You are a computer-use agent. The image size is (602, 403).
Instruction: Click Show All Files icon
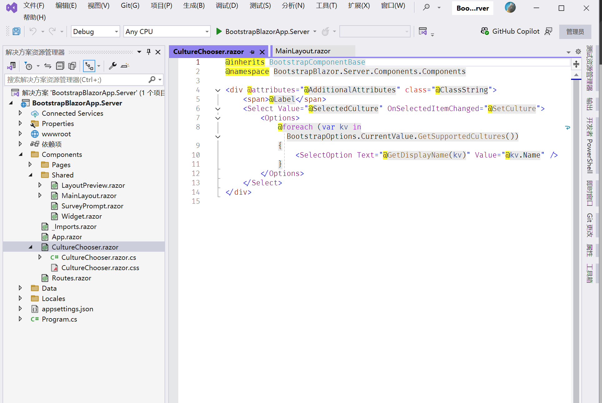tap(72, 66)
